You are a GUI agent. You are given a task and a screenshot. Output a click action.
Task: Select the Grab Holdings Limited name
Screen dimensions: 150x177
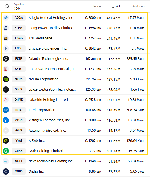46,151
